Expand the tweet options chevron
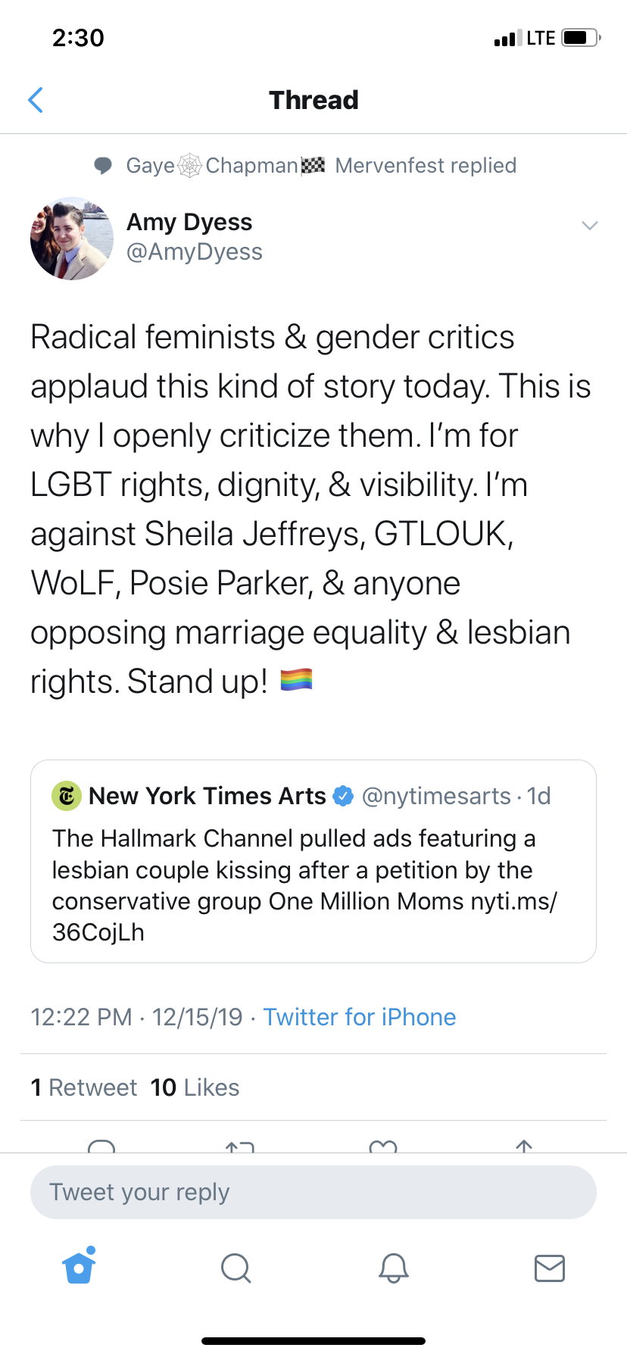Screen dimensions: 627x1357 589,226
